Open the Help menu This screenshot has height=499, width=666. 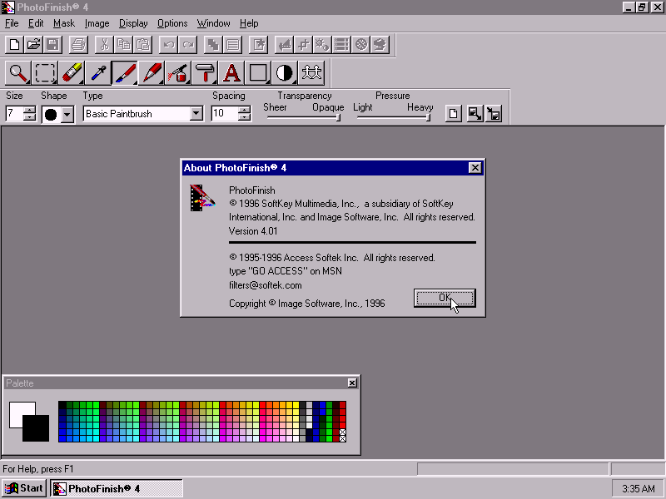248,23
